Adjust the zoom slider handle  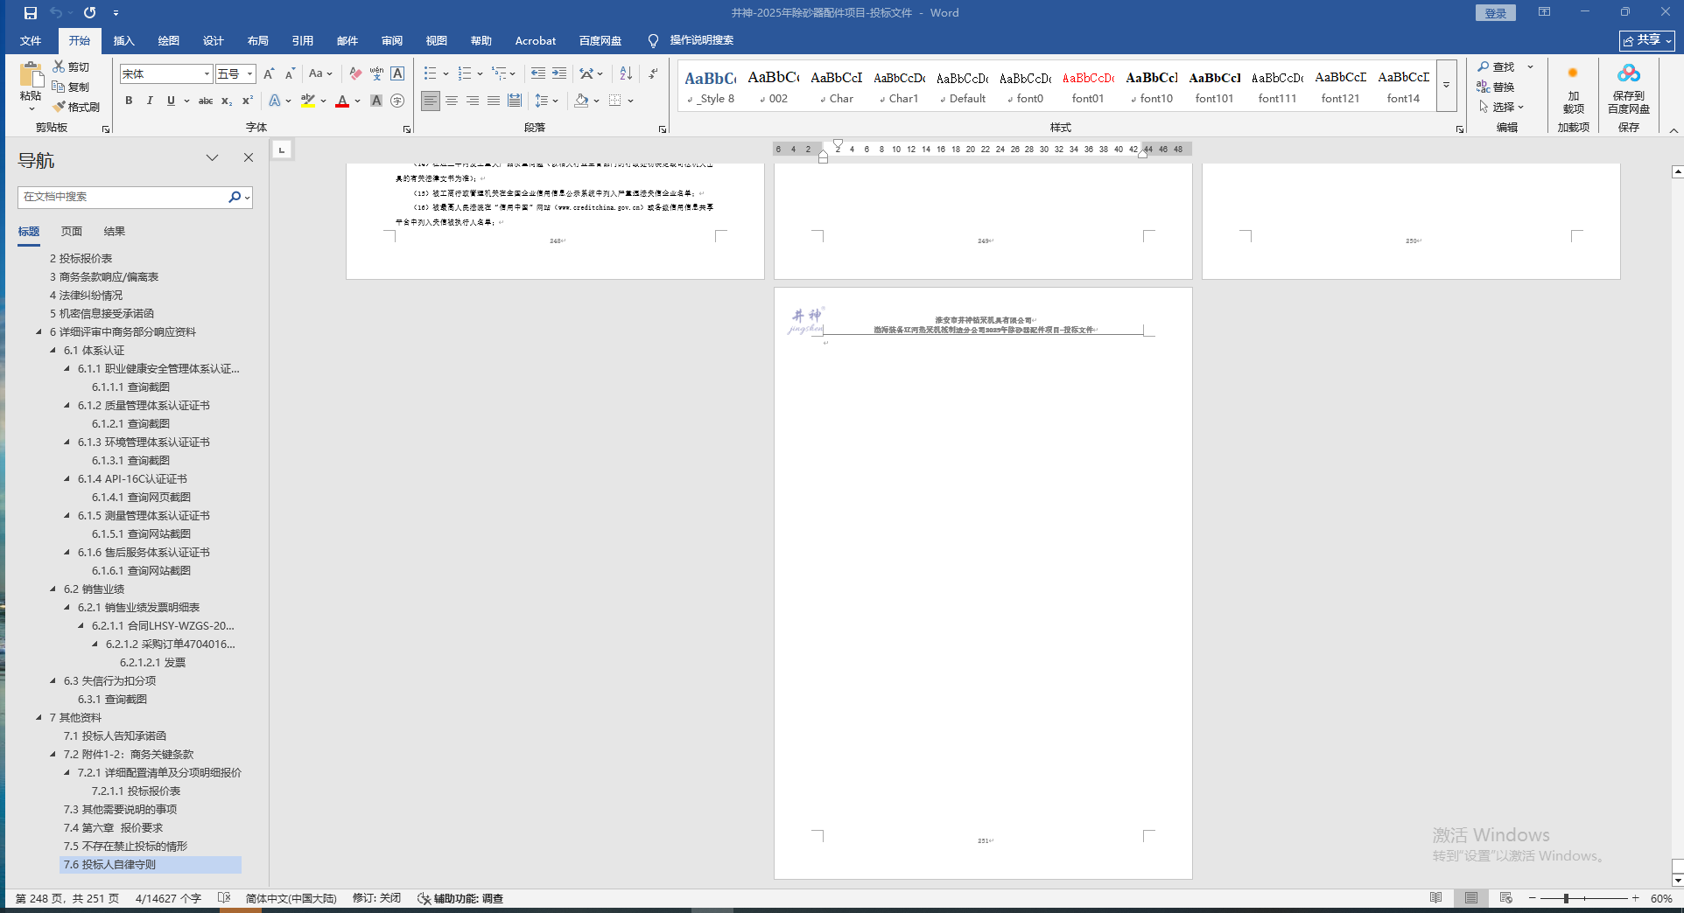(1566, 898)
